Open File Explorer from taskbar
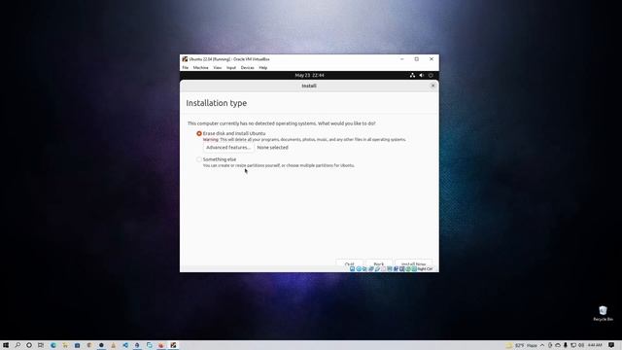Image resolution: width=622 pixels, height=350 pixels. tap(65, 345)
